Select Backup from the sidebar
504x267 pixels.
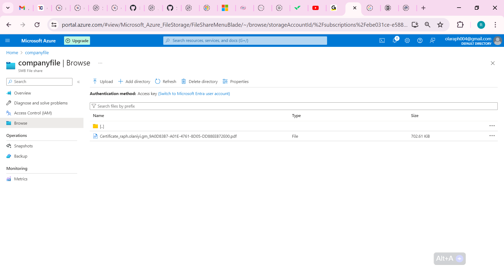click(21, 156)
